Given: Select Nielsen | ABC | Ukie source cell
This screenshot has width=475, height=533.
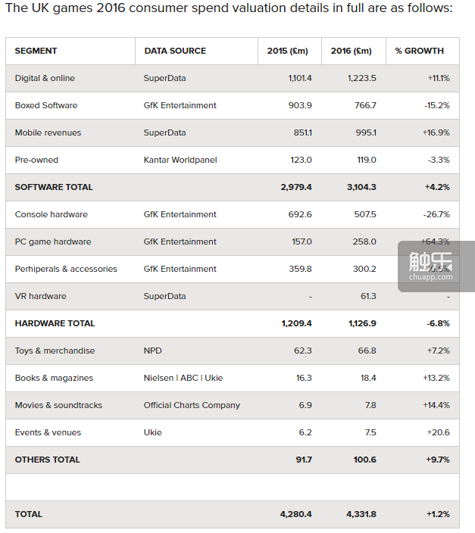Looking at the screenshot, I should tap(183, 378).
